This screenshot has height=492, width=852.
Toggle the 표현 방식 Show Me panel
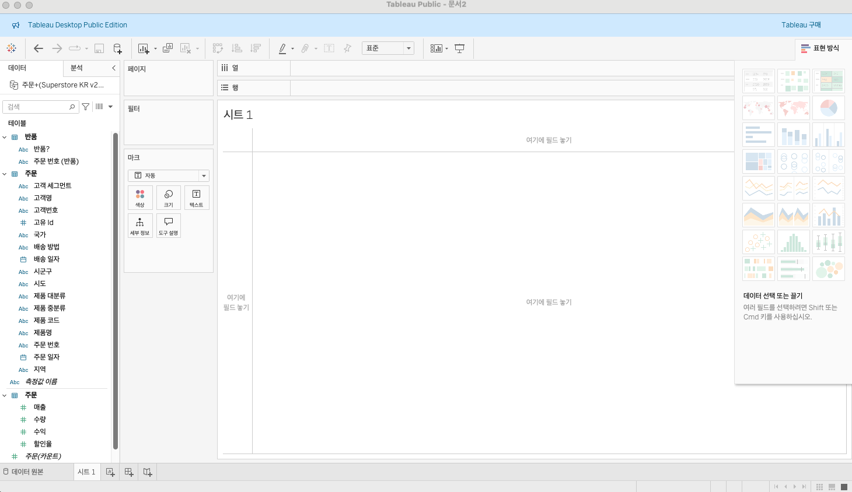(x=820, y=48)
